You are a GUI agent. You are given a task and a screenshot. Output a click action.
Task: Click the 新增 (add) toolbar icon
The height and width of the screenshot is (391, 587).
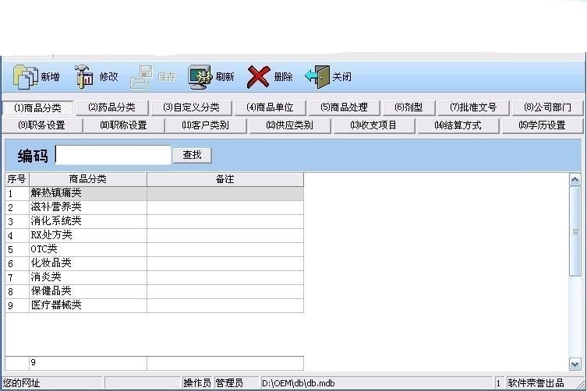click(26, 76)
